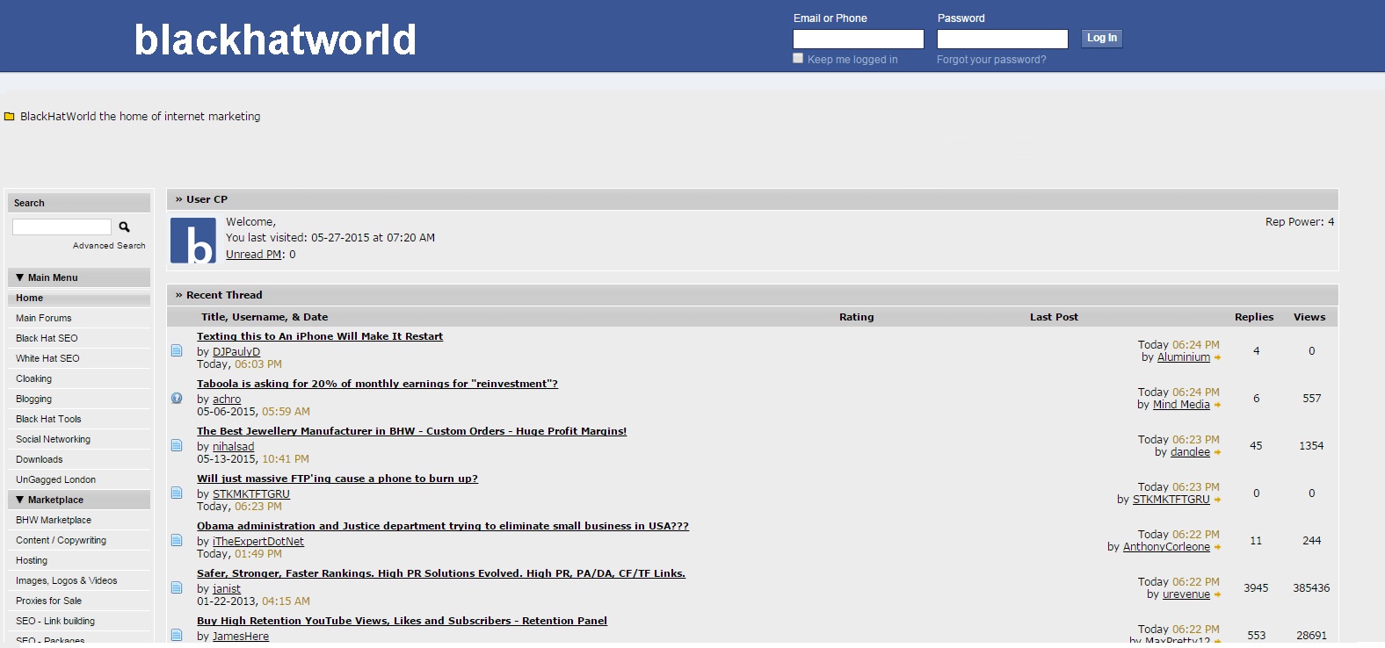Image resolution: width=1385 pixels, height=648 pixels.
Task: View nihalsad user profile
Action: point(233,447)
